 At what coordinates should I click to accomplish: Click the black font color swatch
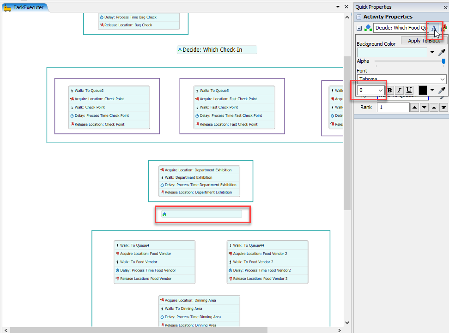click(x=423, y=90)
